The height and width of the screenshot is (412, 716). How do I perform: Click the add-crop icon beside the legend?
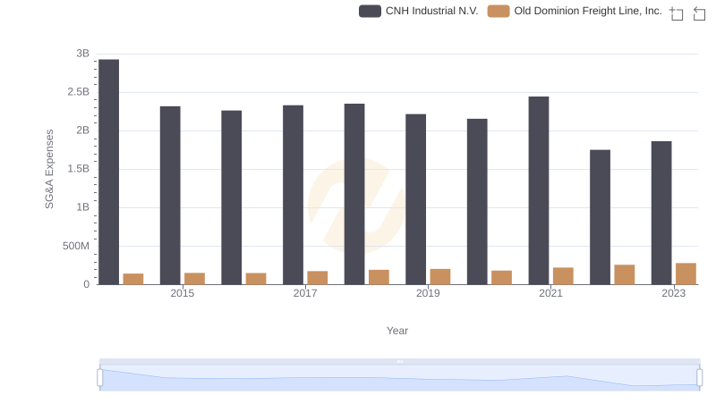(676, 13)
